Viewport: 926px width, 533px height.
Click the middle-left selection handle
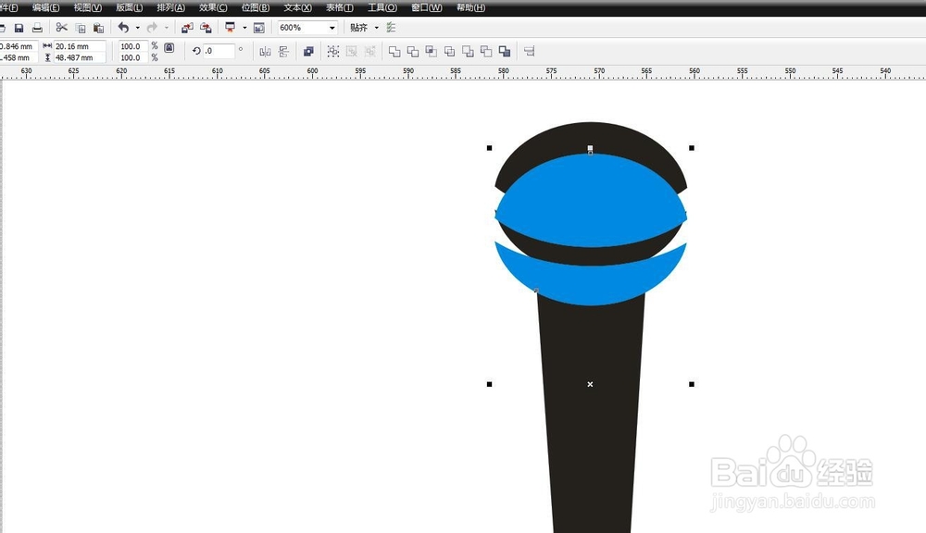click(490, 384)
